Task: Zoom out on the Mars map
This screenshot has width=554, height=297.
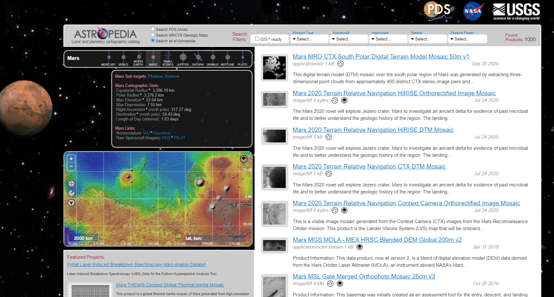Action: click(x=71, y=166)
